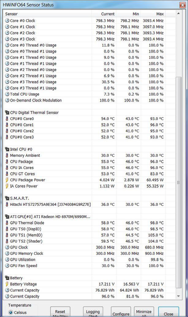Viewport: 188px width, 317px height.
Task: Click the scrollbar down arrow
Action: tap(178, 296)
